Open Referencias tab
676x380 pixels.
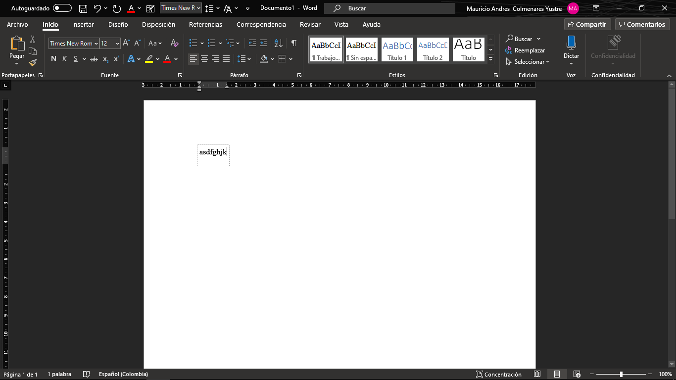click(205, 24)
